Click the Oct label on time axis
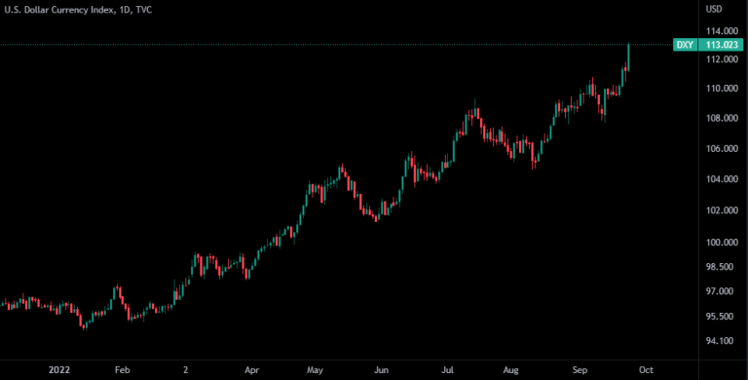Viewport: 748px width, 380px height. pyautogui.click(x=646, y=370)
